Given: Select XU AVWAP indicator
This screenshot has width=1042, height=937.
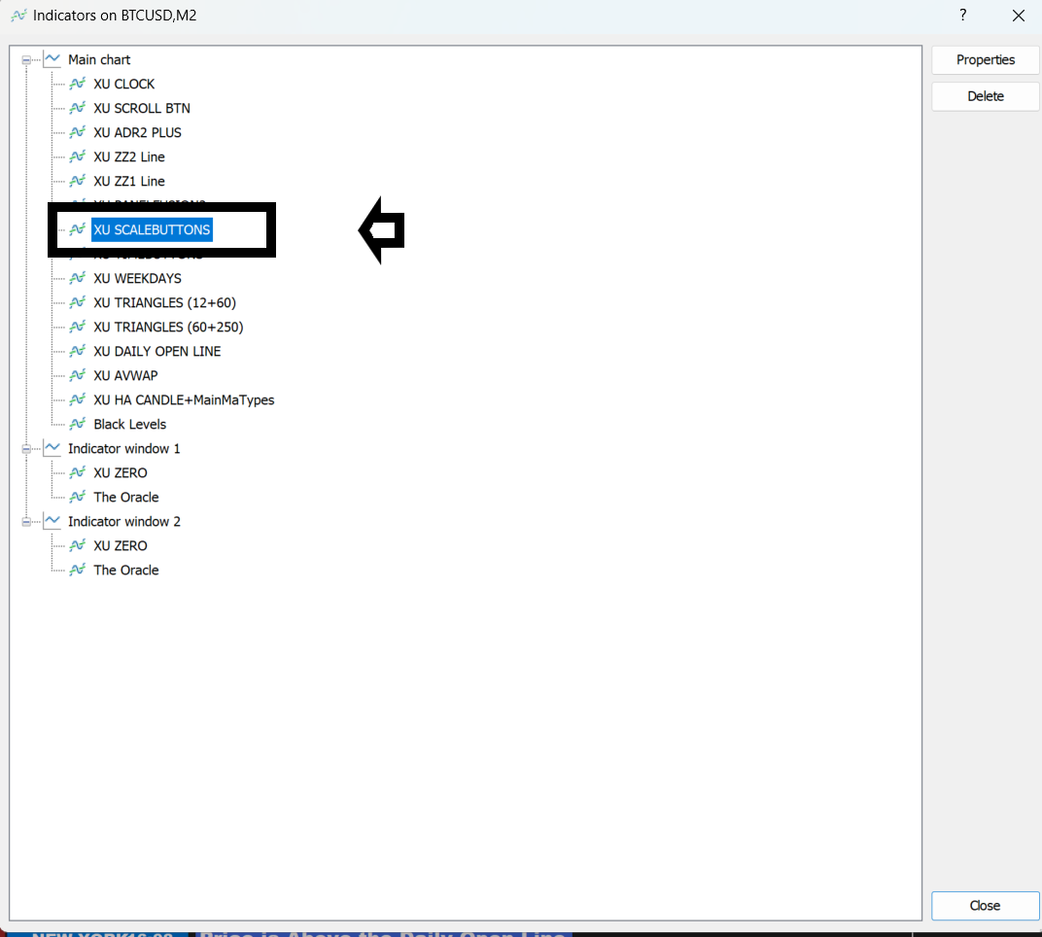Looking at the screenshot, I should pos(125,375).
